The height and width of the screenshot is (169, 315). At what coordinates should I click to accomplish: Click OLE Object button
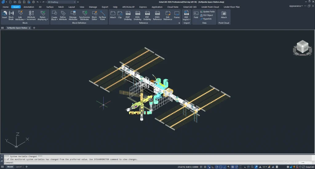point(206,15)
